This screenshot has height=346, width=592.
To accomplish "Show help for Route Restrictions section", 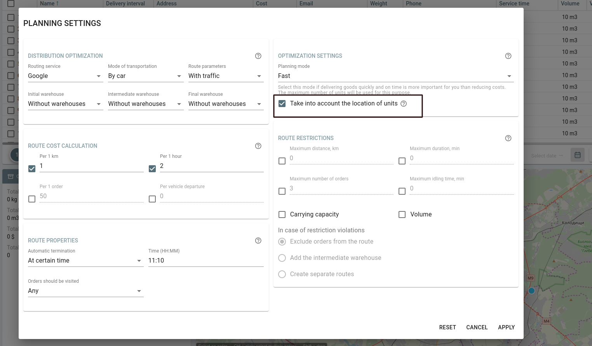I will (x=508, y=138).
